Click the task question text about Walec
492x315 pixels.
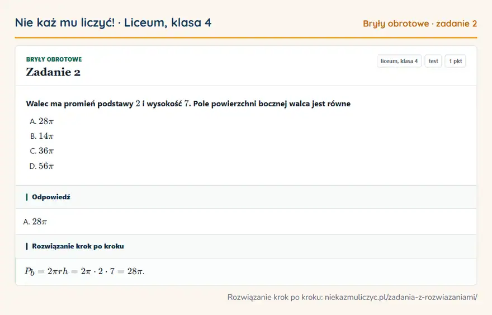(188, 104)
